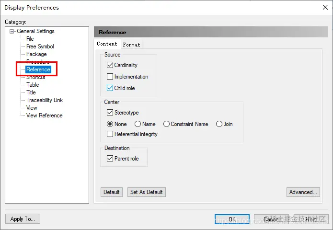Uncheck the Stereotype checkbox
This screenshot has height=230, width=333.
[110, 112]
